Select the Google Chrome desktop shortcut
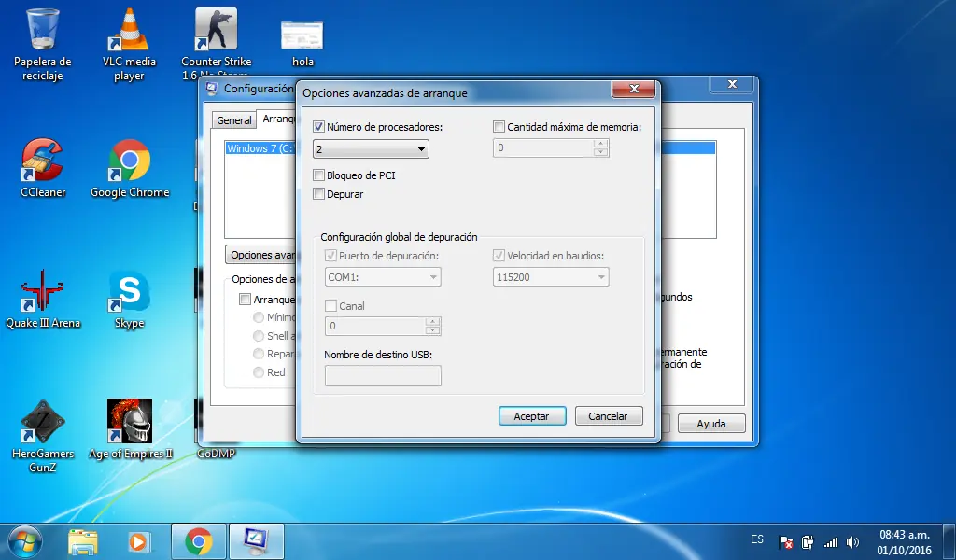This screenshot has height=560, width=956. coord(129,168)
